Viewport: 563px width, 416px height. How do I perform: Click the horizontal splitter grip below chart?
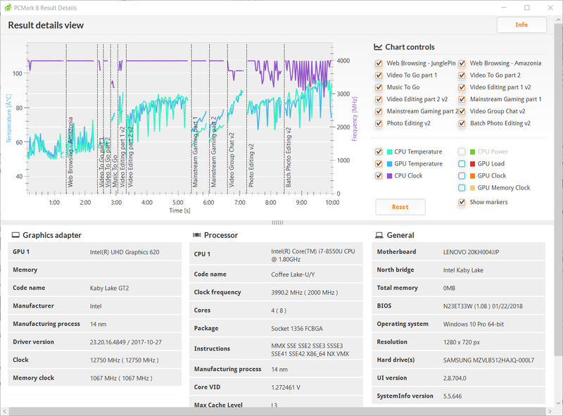coord(277,222)
